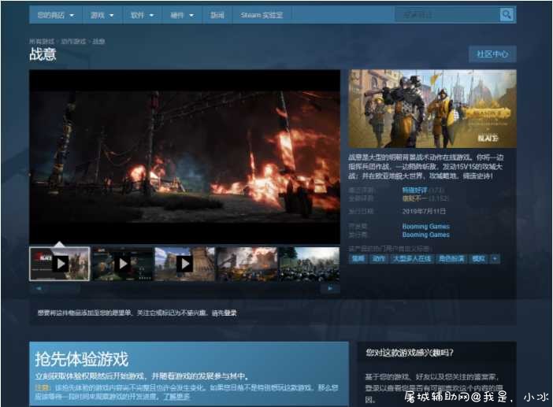The width and height of the screenshot is (553, 407).
Task: Expand the 游戏 dropdown menu
Action: coord(102,15)
